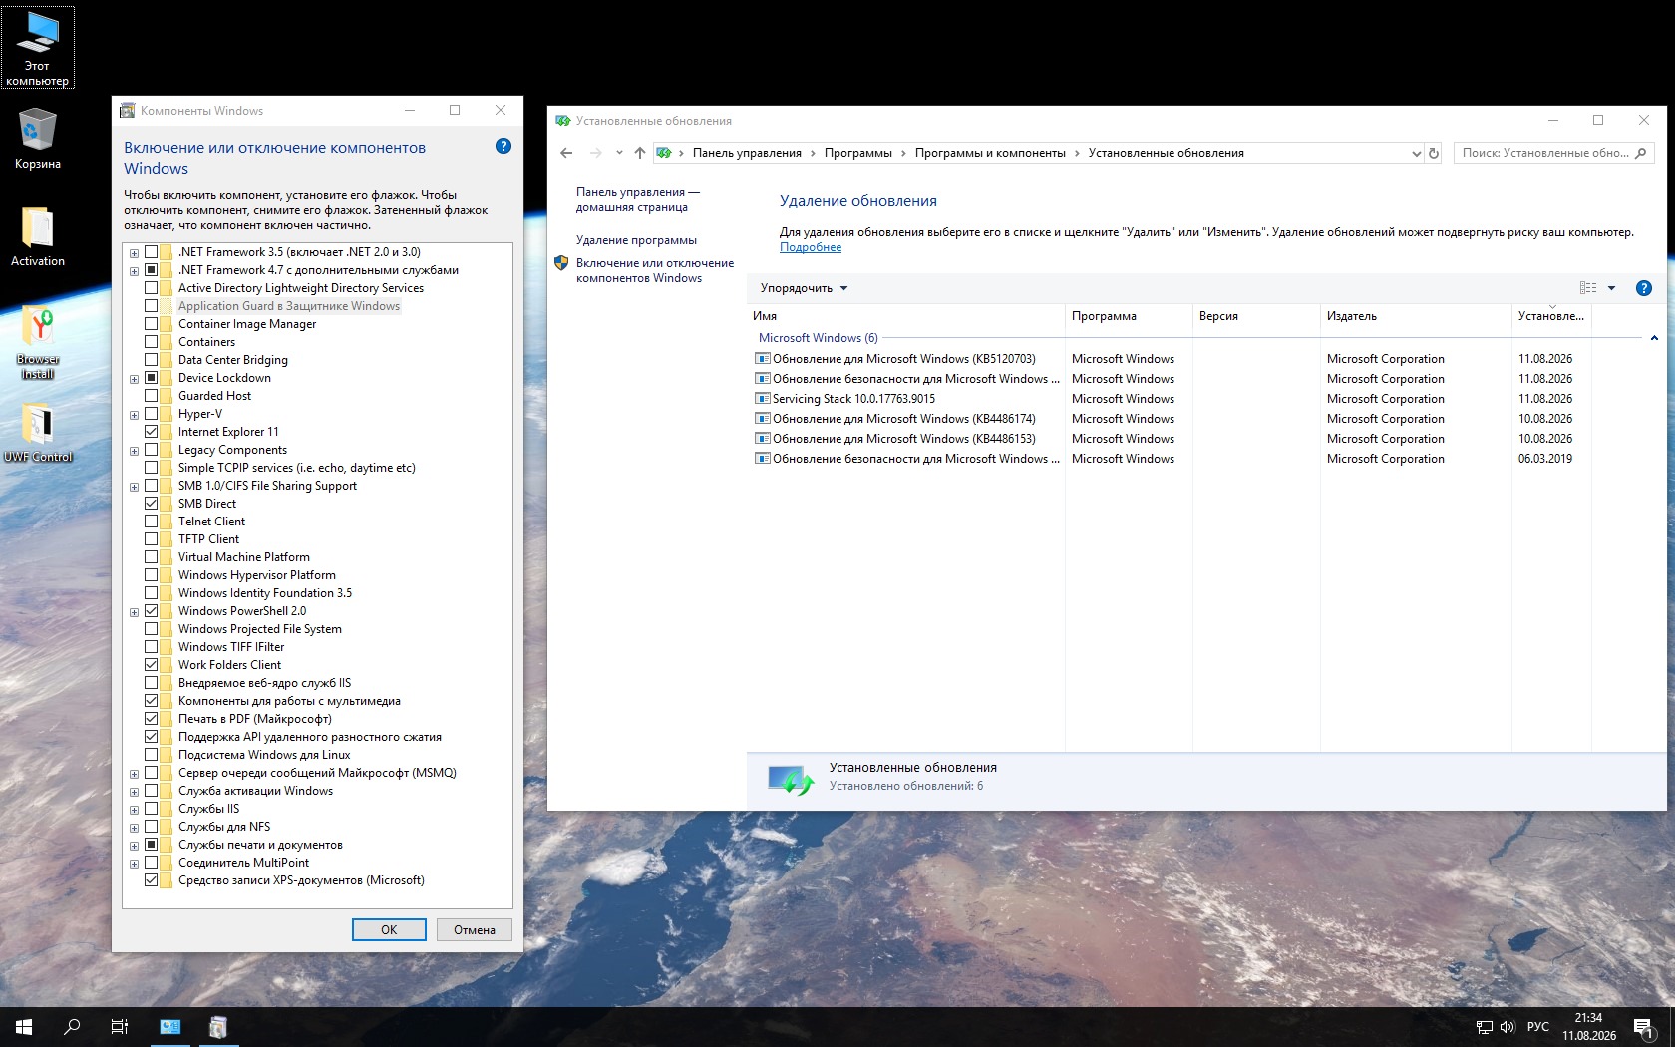Sort by the Издатель column header
Image resolution: width=1675 pixels, height=1047 pixels.
(1416, 316)
